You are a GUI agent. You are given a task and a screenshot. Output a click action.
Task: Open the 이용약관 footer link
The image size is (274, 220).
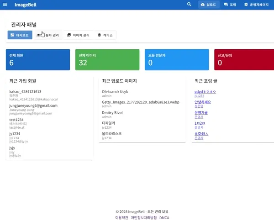click(x=121, y=218)
